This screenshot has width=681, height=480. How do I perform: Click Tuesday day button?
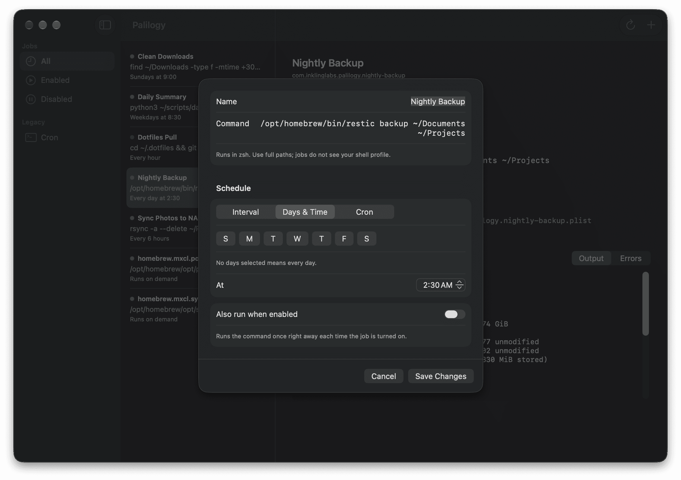pyautogui.click(x=273, y=239)
